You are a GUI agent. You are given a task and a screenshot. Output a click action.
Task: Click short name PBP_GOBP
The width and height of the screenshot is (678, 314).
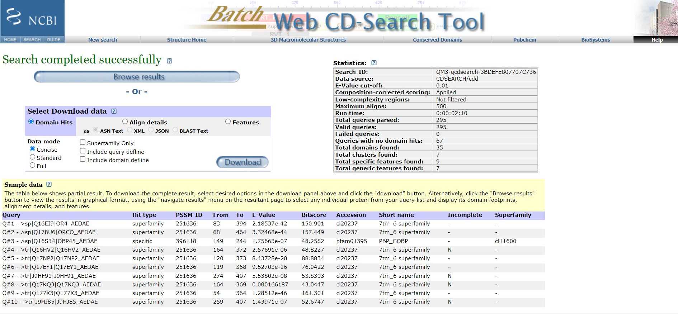click(393, 241)
